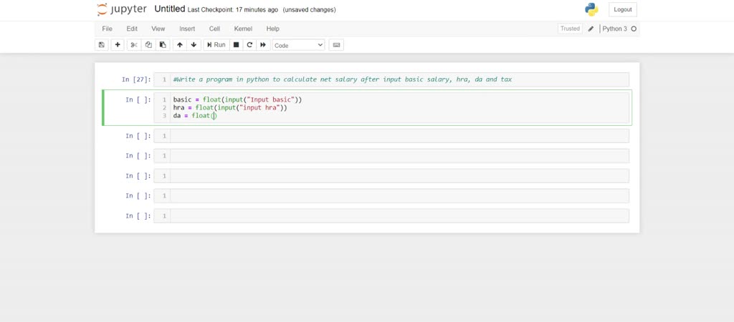The height and width of the screenshot is (322, 734).
Task: Place cursor on the hra = float line
Action: click(230, 107)
